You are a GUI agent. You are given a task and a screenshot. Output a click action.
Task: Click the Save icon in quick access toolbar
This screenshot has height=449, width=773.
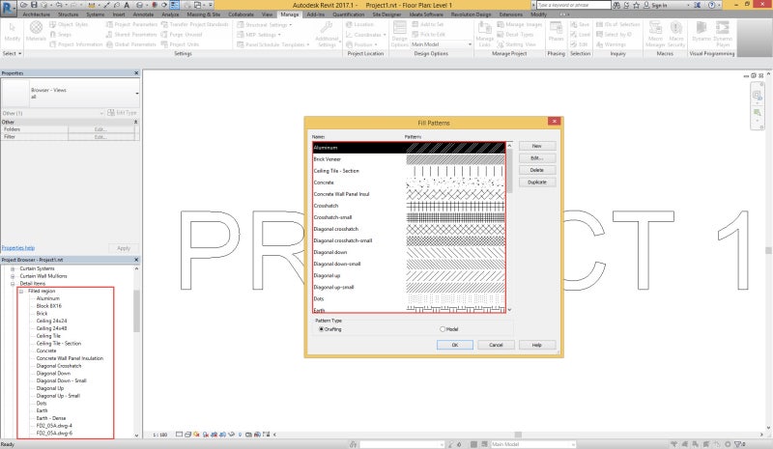(34, 5)
